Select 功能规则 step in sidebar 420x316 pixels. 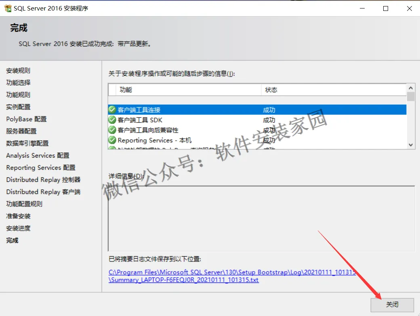point(18,95)
